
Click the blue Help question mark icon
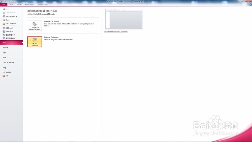click(250, 5)
